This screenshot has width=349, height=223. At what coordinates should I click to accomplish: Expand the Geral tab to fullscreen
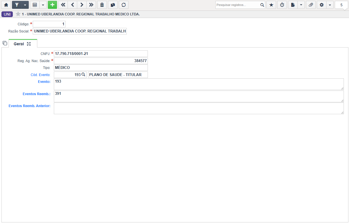(29, 44)
